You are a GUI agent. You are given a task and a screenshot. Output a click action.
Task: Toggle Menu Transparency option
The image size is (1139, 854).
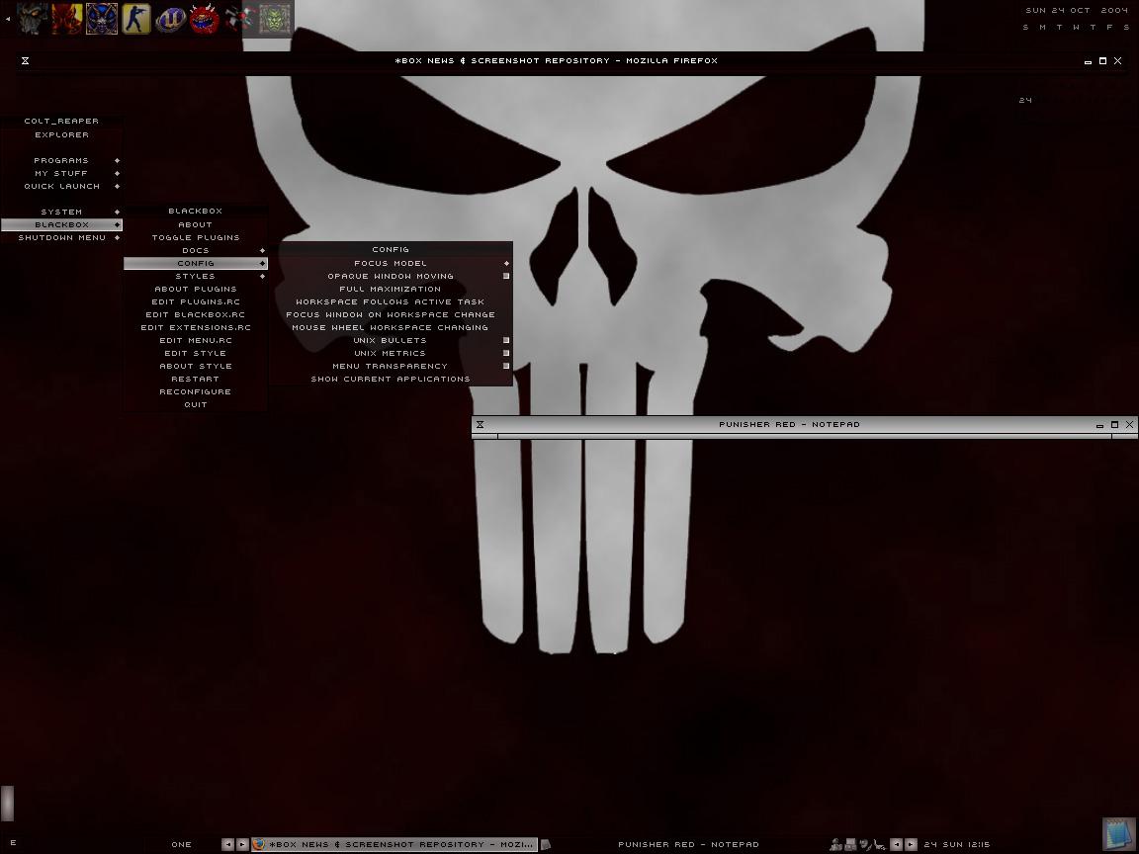(391, 367)
